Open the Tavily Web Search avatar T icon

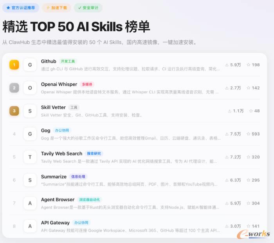(x=30, y=157)
